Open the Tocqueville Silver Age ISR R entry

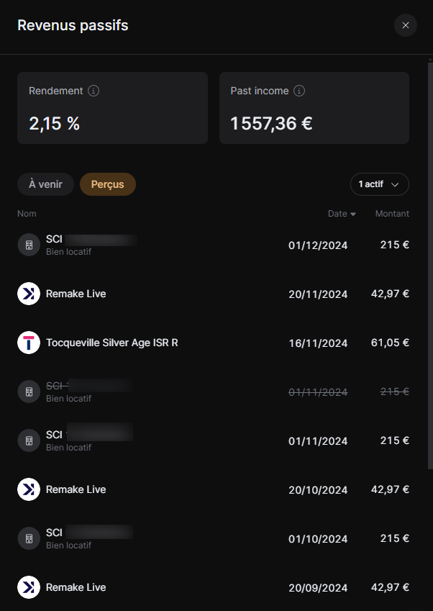111,343
